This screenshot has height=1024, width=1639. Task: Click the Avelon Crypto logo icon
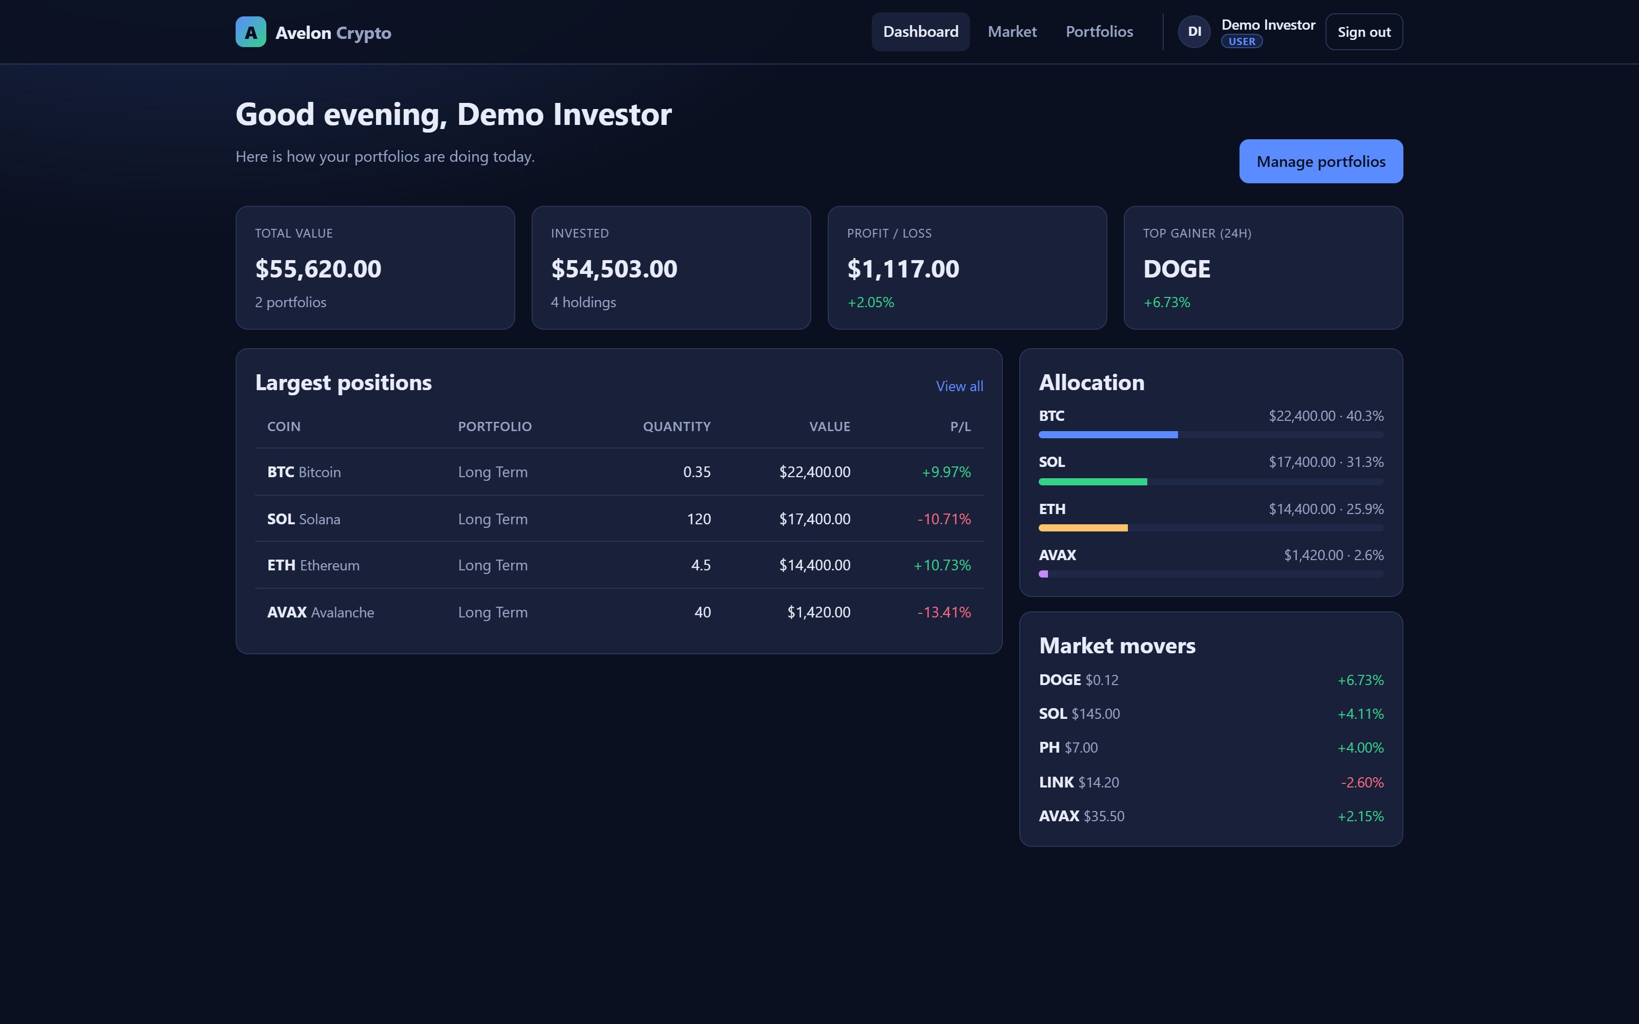click(x=250, y=32)
